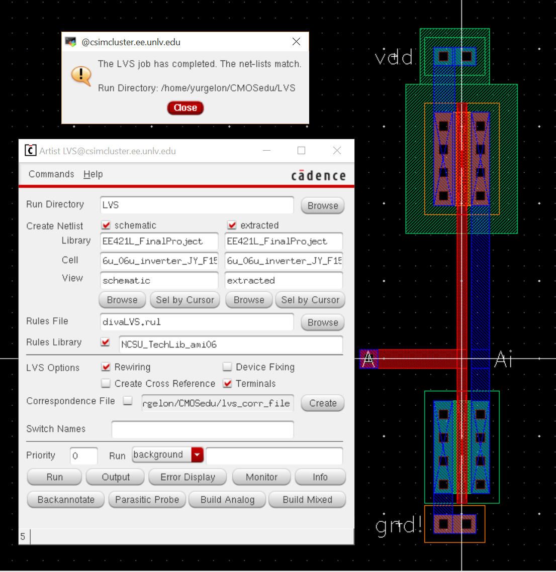Click the Monitor button

(x=261, y=477)
